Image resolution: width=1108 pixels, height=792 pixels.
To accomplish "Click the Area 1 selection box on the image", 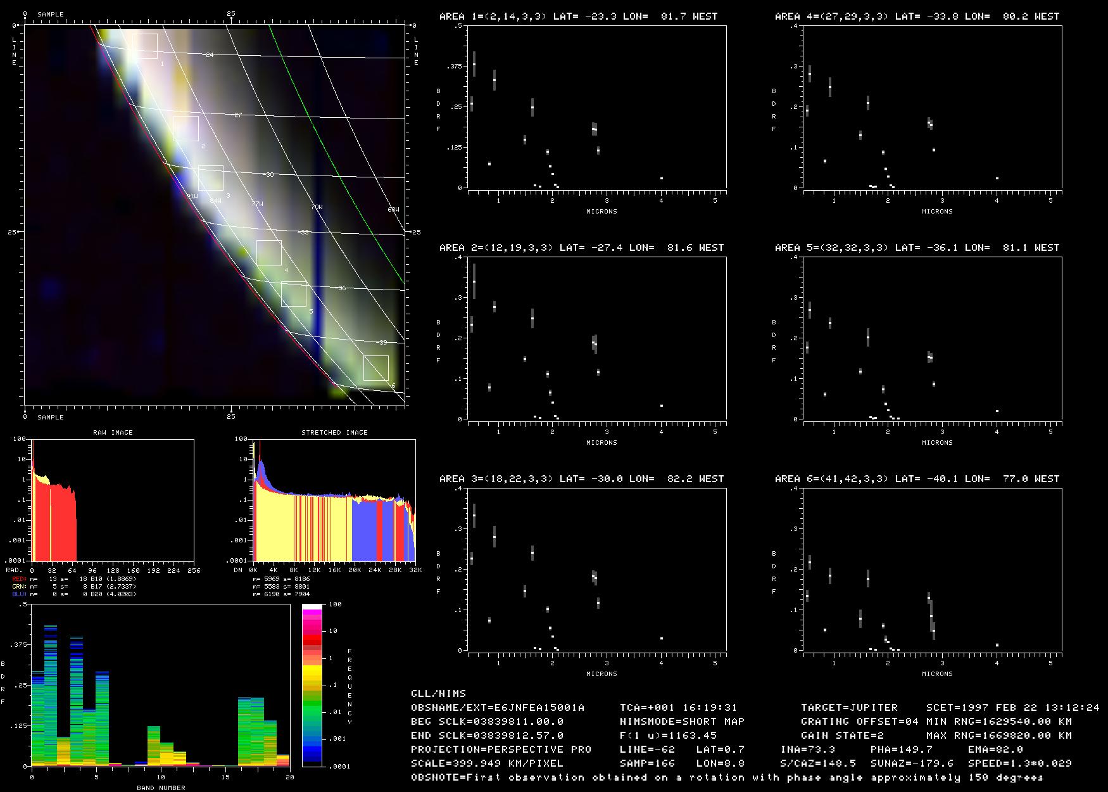I will 145,46.
